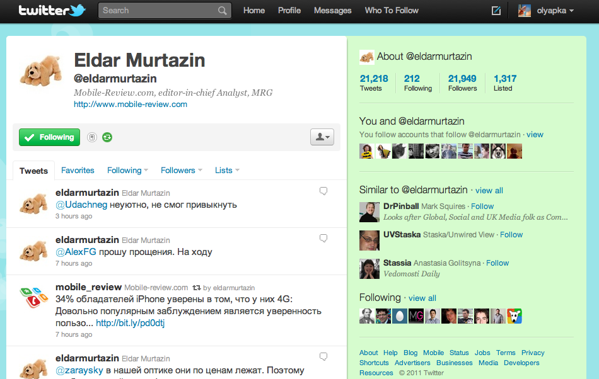Image resolution: width=599 pixels, height=379 pixels.
Task: Open Resources footer link
Action: click(x=376, y=373)
